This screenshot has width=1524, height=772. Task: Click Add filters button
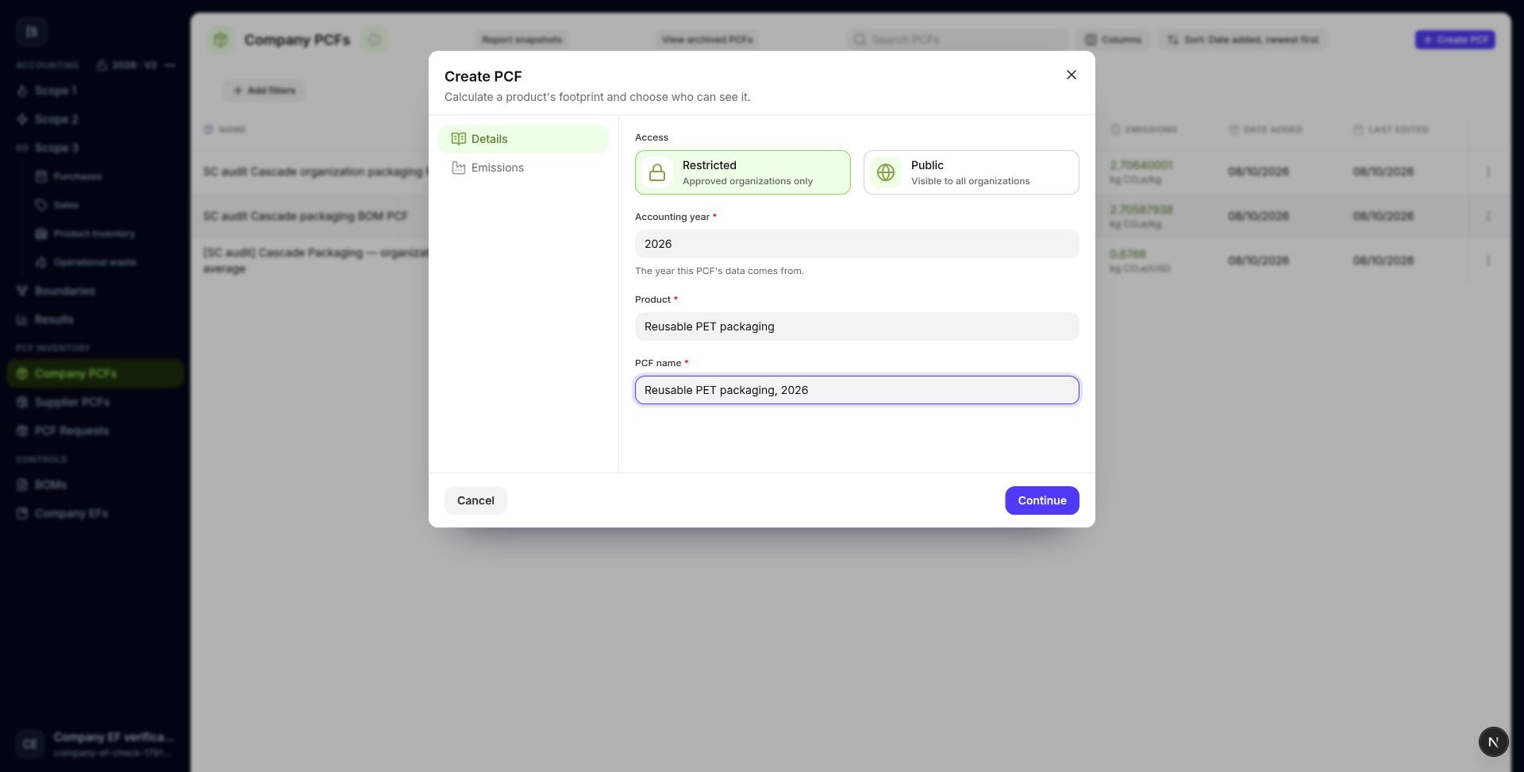(x=264, y=91)
